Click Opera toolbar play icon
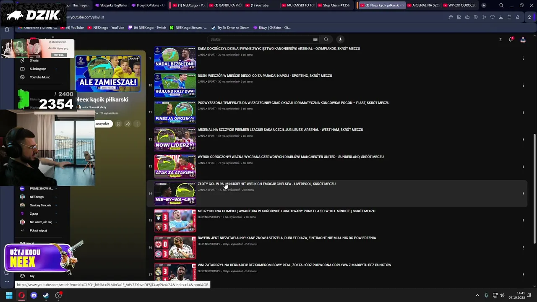The width and height of the screenshot is (537, 302). coord(484,17)
